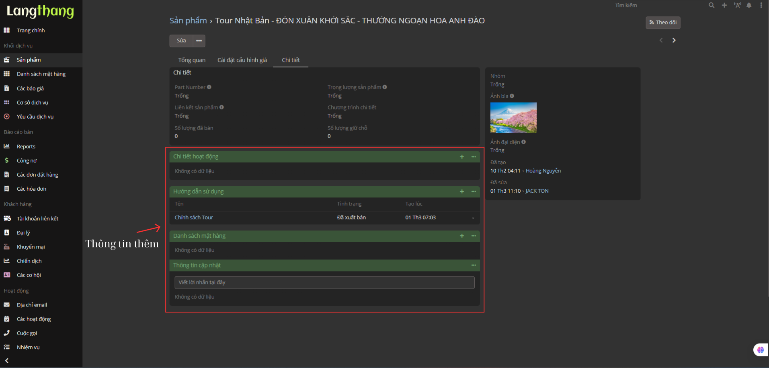769x368 pixels.
Task: Click the Viết lời nhắn tại đây field
Action: coord(324,282)
